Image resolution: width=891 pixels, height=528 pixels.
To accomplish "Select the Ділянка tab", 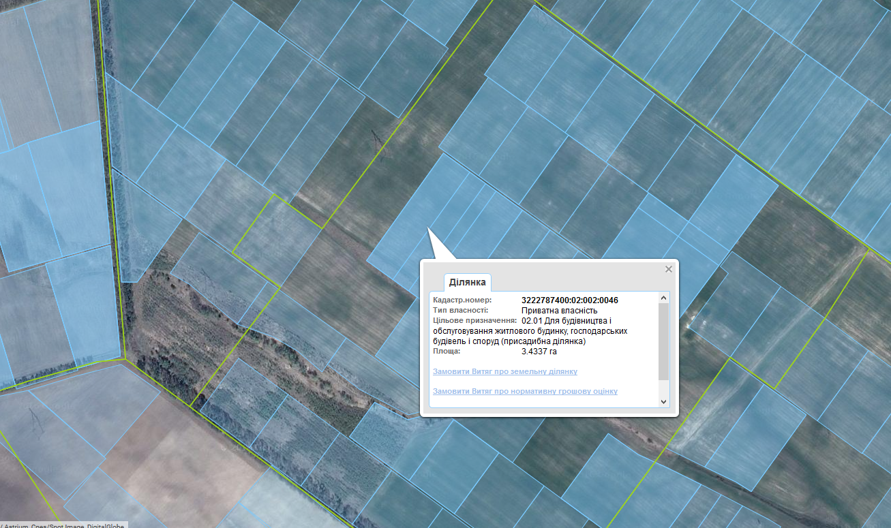I will click(467, 282).
